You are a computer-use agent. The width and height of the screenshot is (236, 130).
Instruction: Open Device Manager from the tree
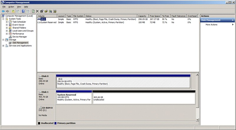19,37
